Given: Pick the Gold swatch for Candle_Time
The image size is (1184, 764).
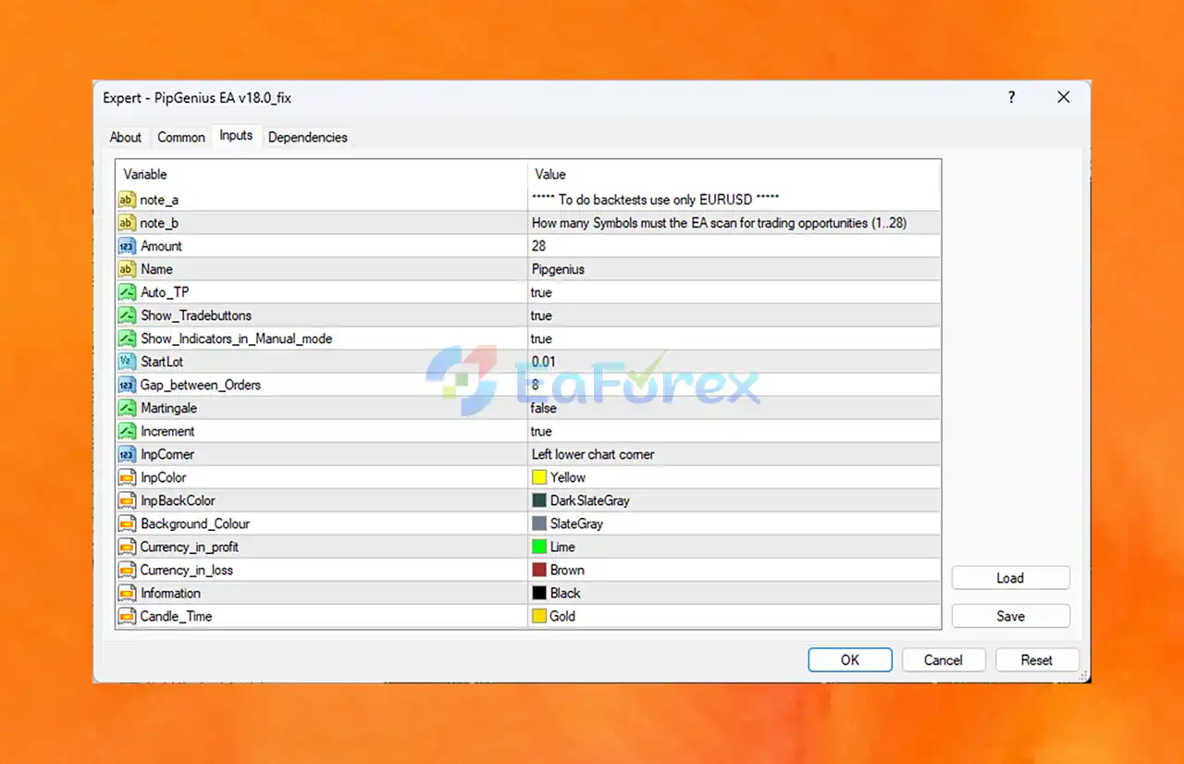Looking at the screenshot, I should tap(539, 616).
